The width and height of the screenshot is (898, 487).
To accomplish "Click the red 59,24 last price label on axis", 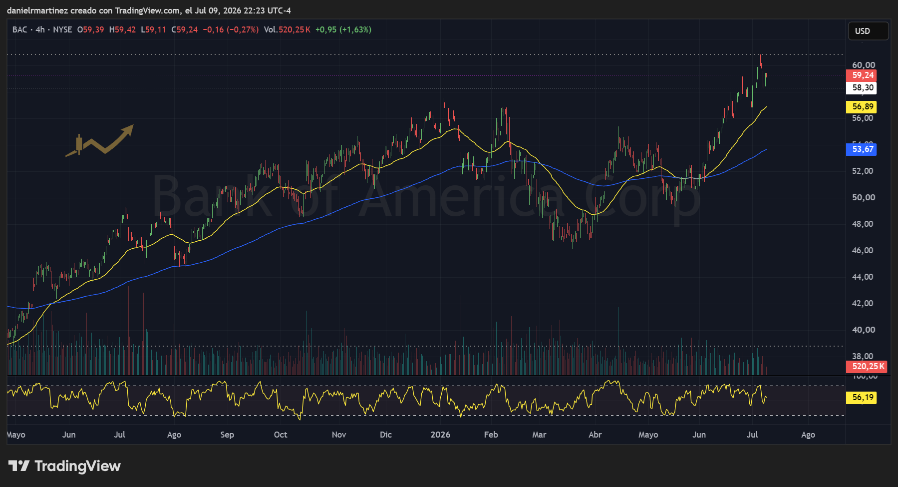I will (862, 75).
